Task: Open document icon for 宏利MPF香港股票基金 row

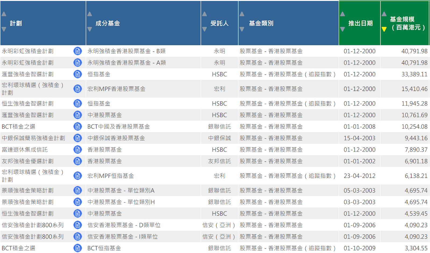Action: [78, 89]
